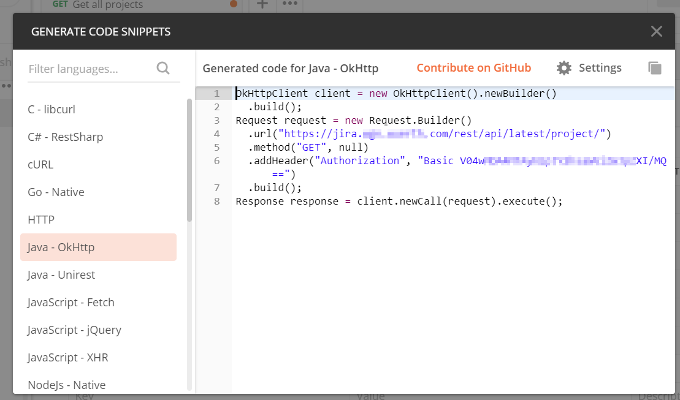The height and width of the screenshot is (400, 680).
Task: Select Java - OkHttp entry
Action: point(99,247)
